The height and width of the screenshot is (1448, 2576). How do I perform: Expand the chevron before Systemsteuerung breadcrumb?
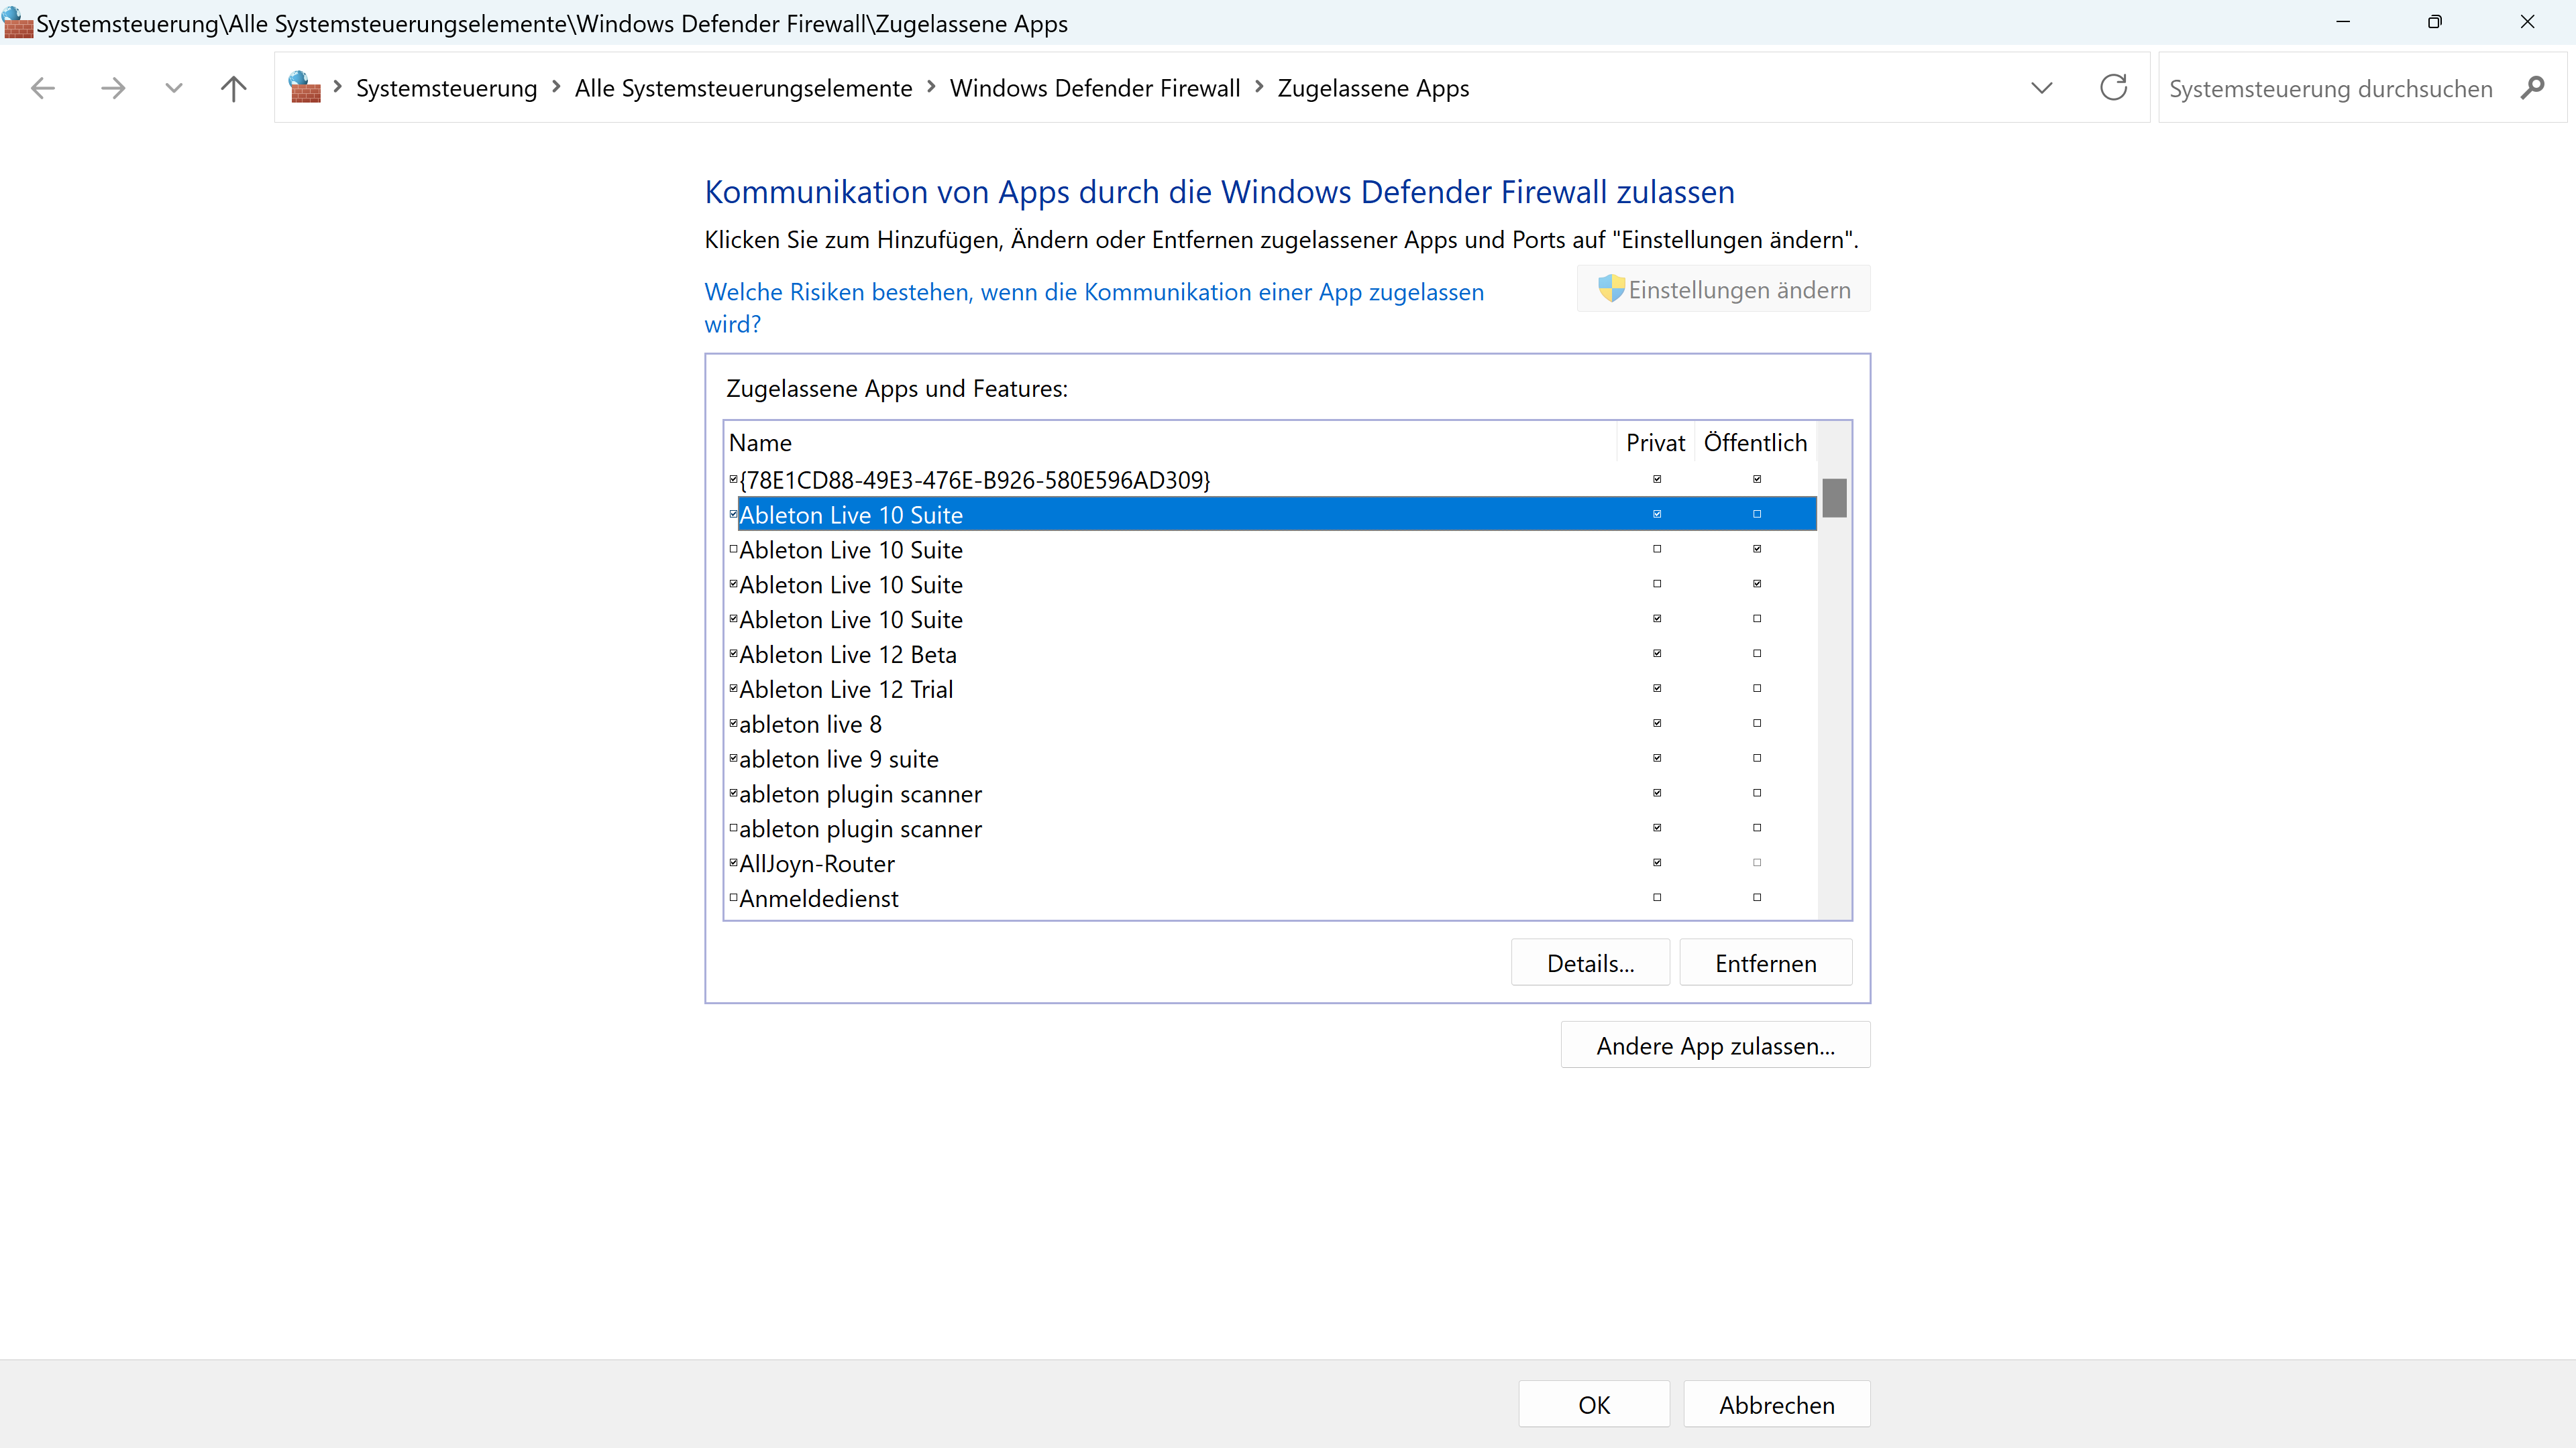338,87
